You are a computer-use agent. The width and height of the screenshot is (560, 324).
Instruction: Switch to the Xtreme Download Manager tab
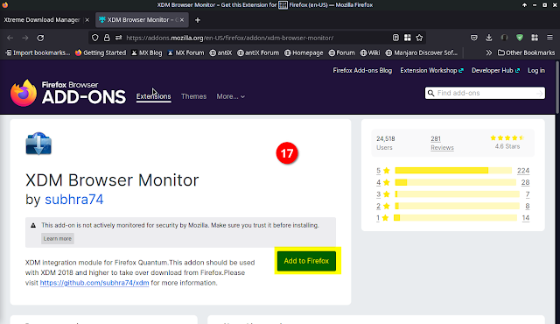click(x=42, y=20)
